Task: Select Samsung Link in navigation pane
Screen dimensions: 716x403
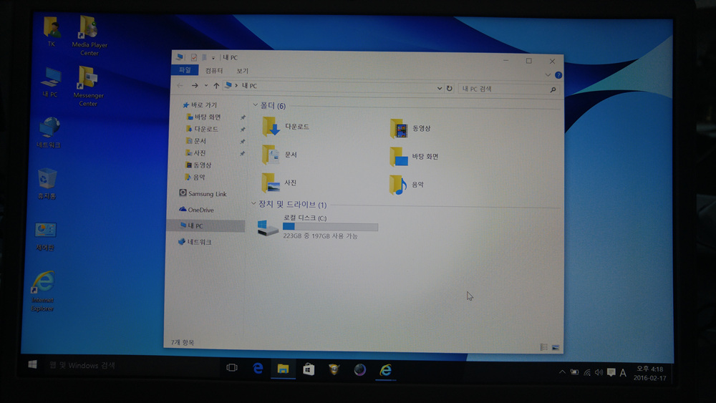Action: [x=203, y=193]
